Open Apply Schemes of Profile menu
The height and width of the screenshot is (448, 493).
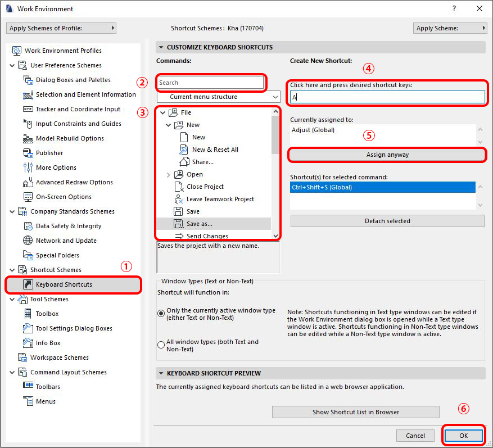[61, 28]
